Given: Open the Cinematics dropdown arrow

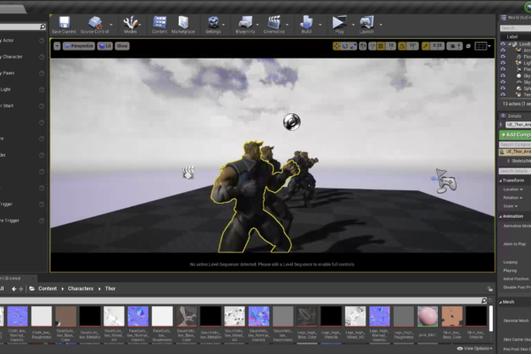Looking at the screenshot, I should point(287,25).
